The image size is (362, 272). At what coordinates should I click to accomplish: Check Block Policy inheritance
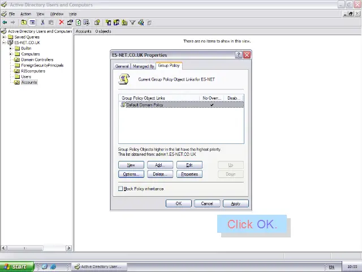(x=120, y=189)
